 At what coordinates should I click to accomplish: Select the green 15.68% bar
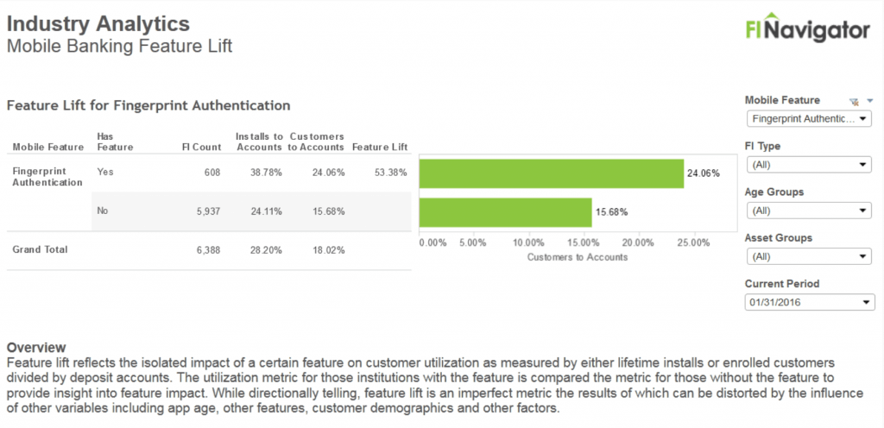(505, 211)
